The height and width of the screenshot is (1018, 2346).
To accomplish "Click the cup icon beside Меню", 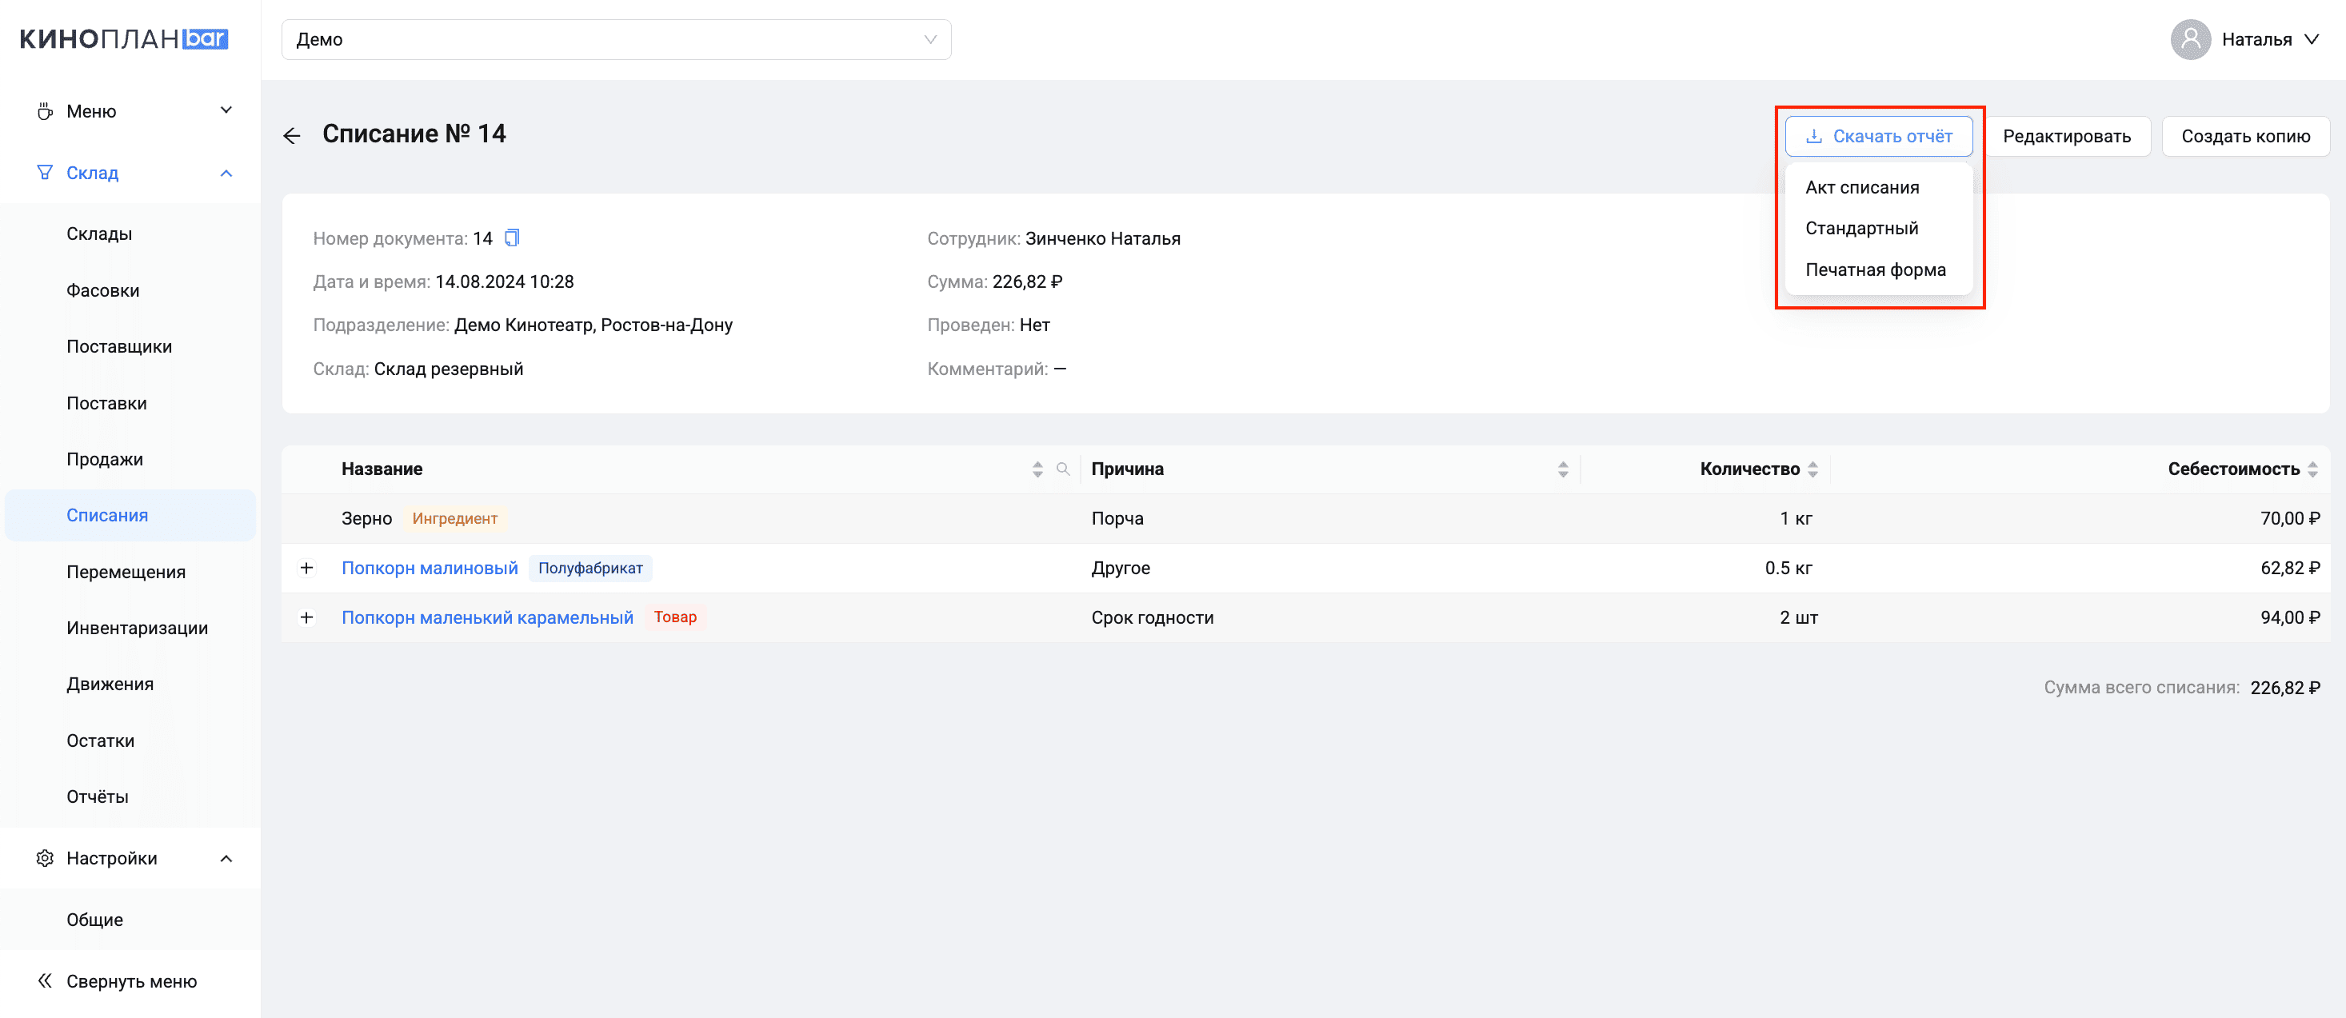I will 45,111.
